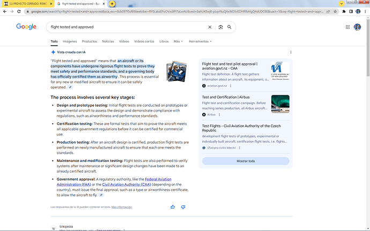
Task: Click the site info lock icon
Action: (28, 11)
